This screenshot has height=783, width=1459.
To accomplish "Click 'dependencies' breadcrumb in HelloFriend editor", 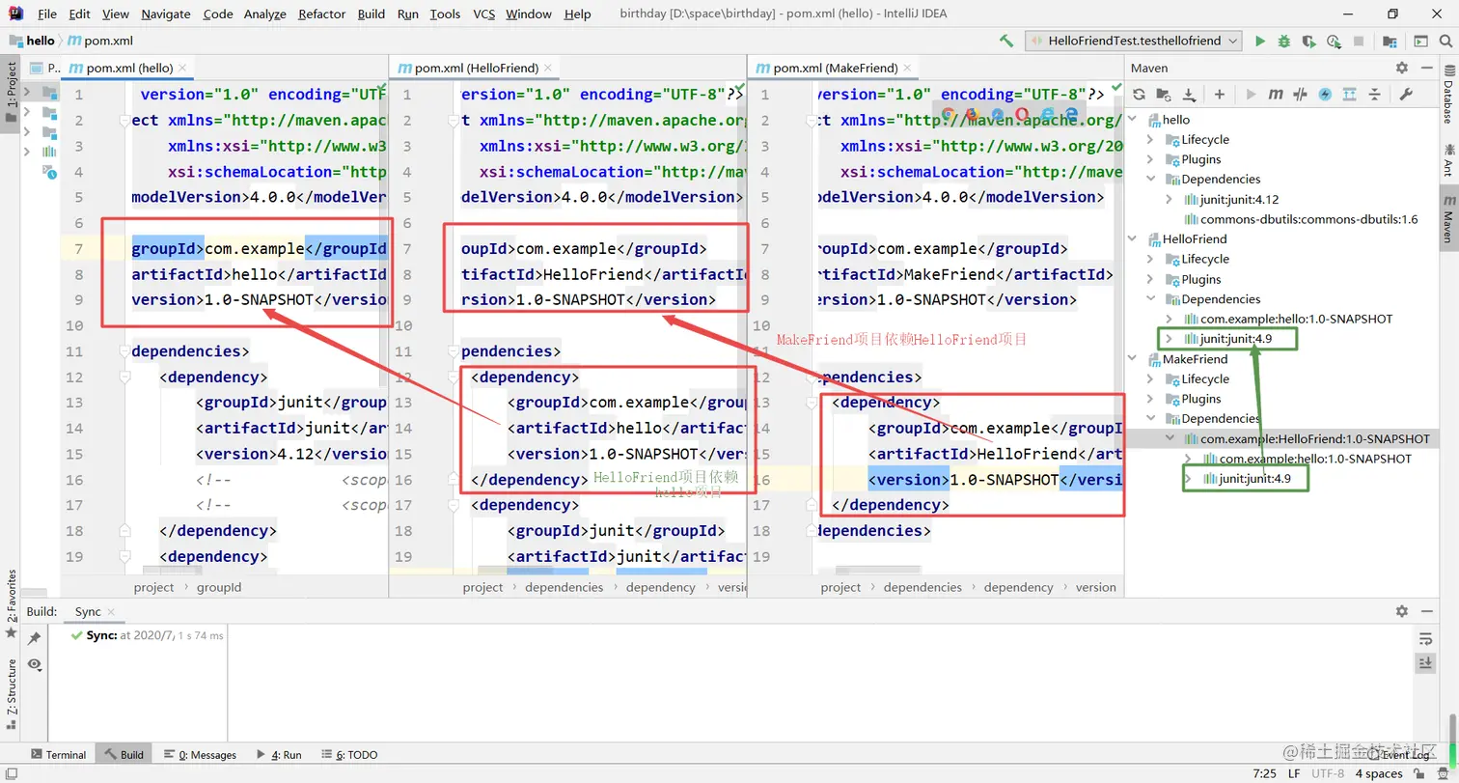I will tap(564, 587).
